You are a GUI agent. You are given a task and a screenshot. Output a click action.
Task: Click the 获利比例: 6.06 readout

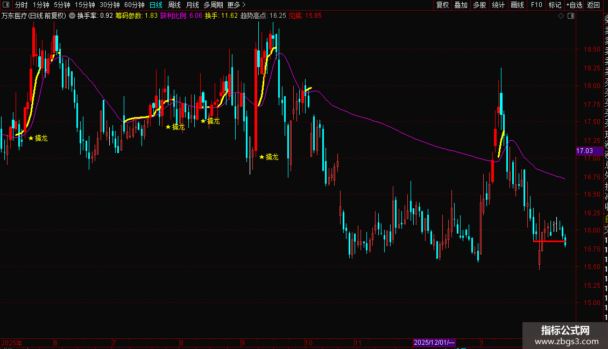pos(181,16)
